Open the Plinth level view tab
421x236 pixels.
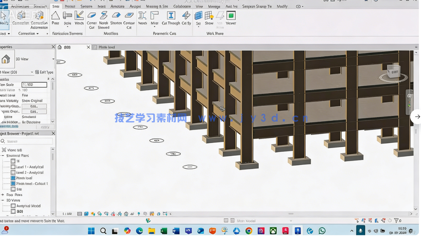106,47
